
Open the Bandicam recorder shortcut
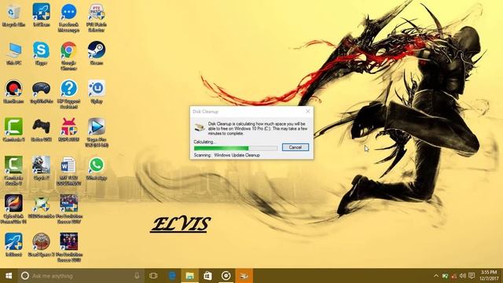tap(13, 92)
